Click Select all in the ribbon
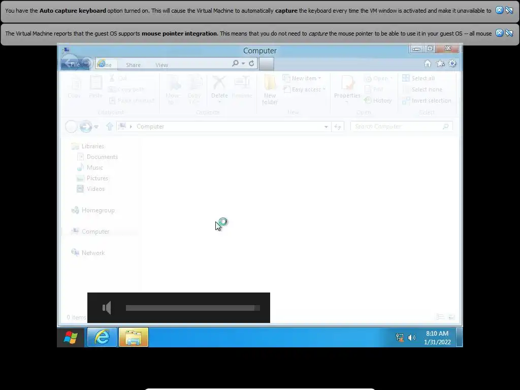 click(x=418, y=78)
